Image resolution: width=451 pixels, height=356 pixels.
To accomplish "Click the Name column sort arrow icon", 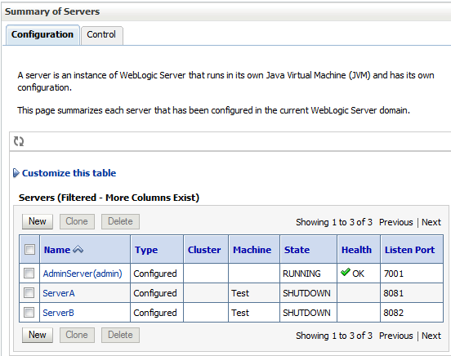I will [x=78, y=249].
